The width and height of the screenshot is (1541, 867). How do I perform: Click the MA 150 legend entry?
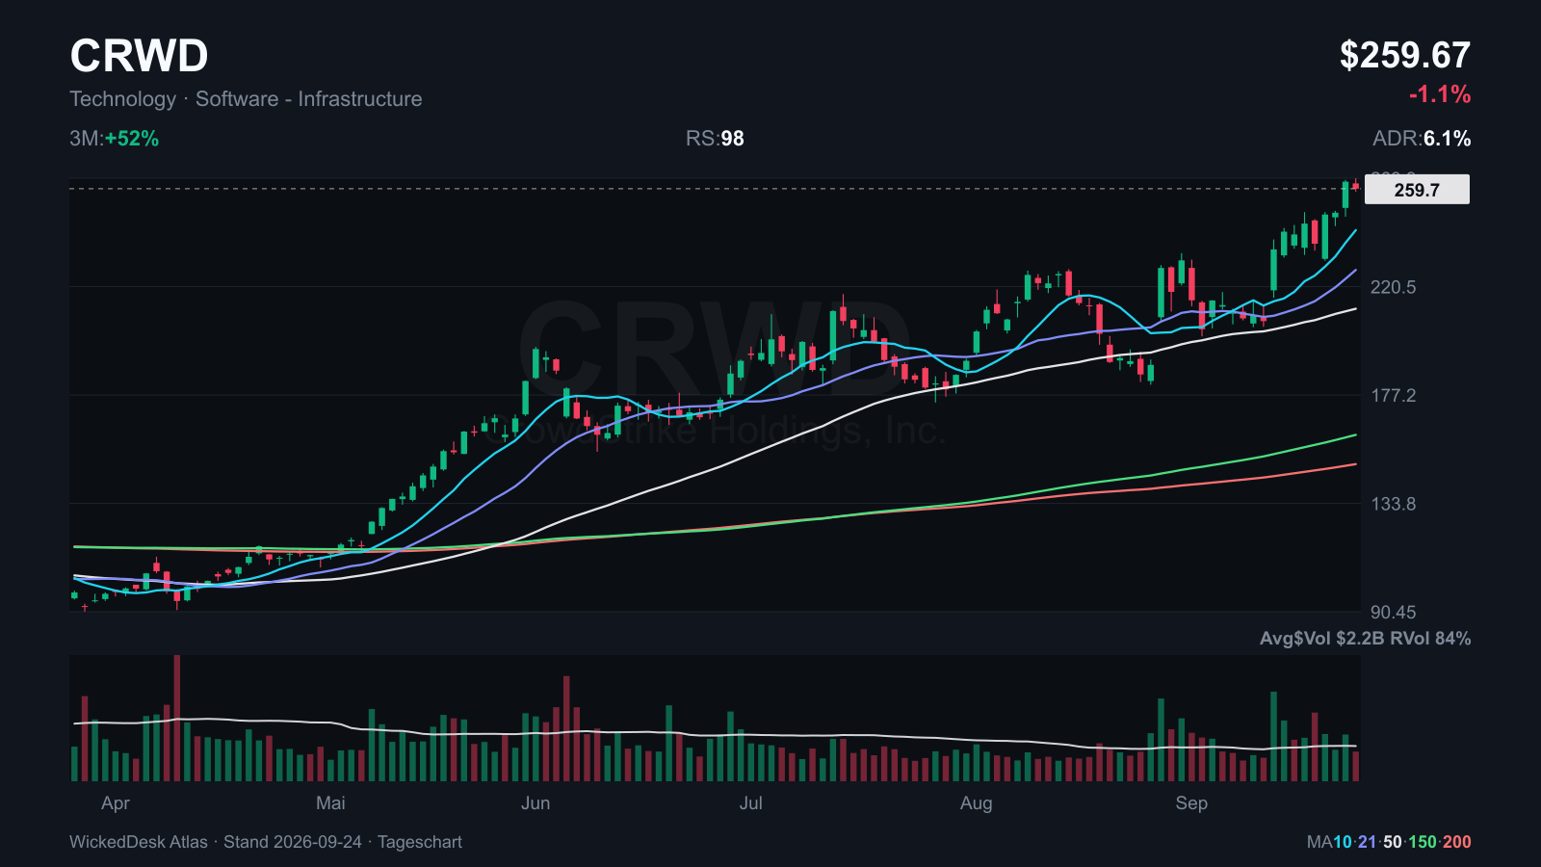click(x=1423, y=842)
